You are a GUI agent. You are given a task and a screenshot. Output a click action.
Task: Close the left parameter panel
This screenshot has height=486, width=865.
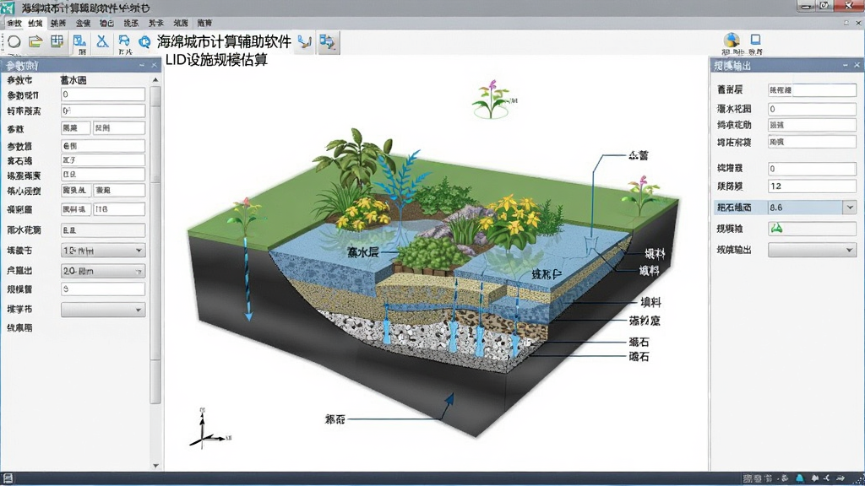tap(154, 65)
